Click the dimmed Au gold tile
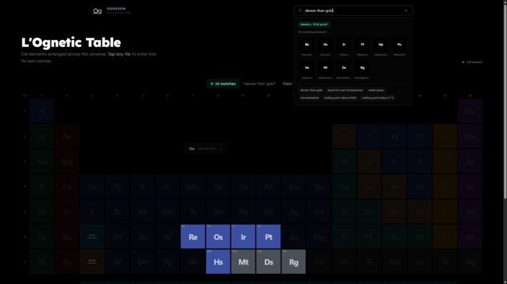Image resolution: width=507 pixels, height=284 pixels. pos(294,236)
